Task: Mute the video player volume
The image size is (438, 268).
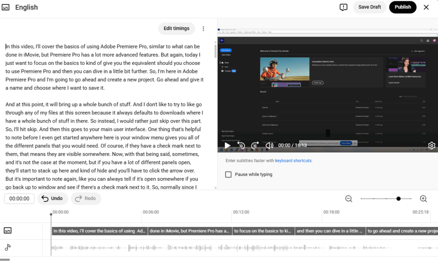Action: 269,146
